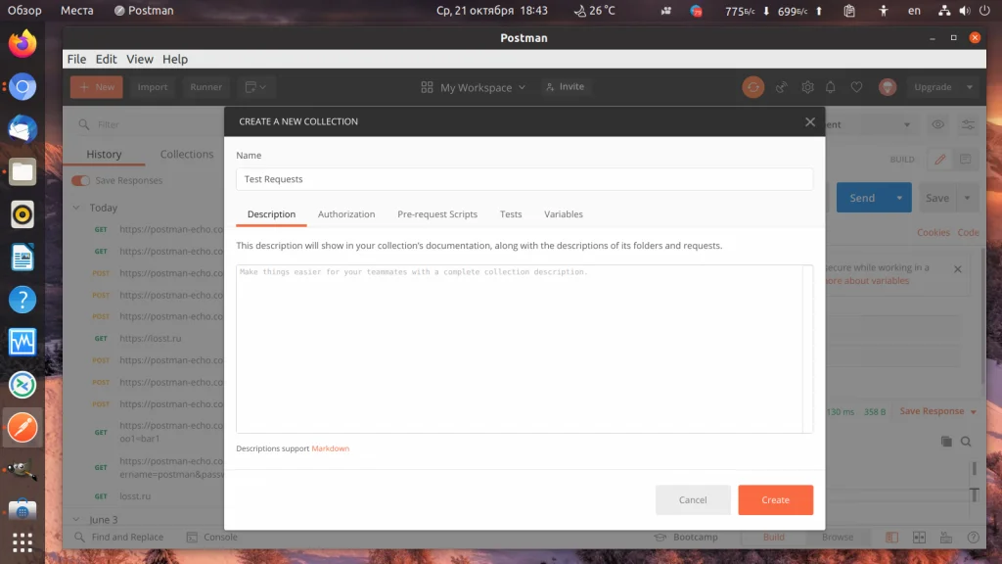Click the Send button
Viewport: 1002px width, 564px height.
[x=862, y=198]
